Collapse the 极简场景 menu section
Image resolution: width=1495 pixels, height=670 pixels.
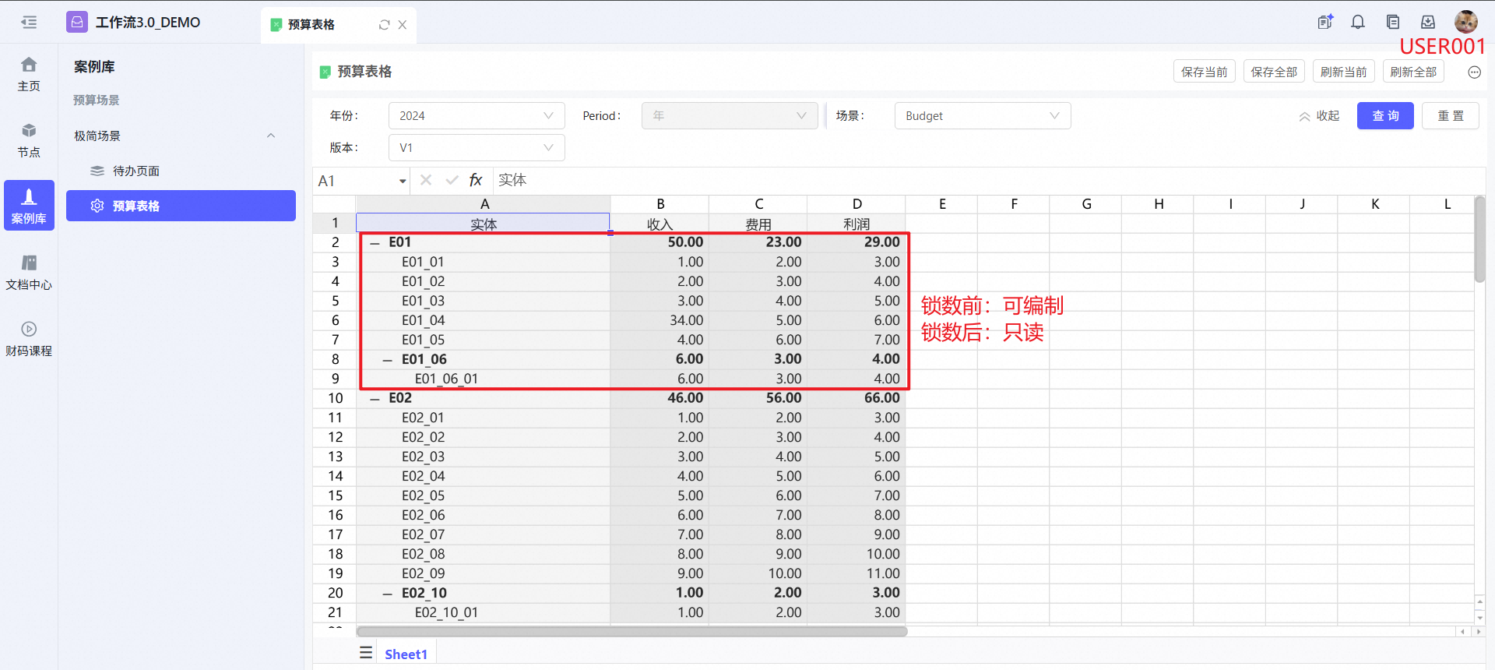click(271, 136)
